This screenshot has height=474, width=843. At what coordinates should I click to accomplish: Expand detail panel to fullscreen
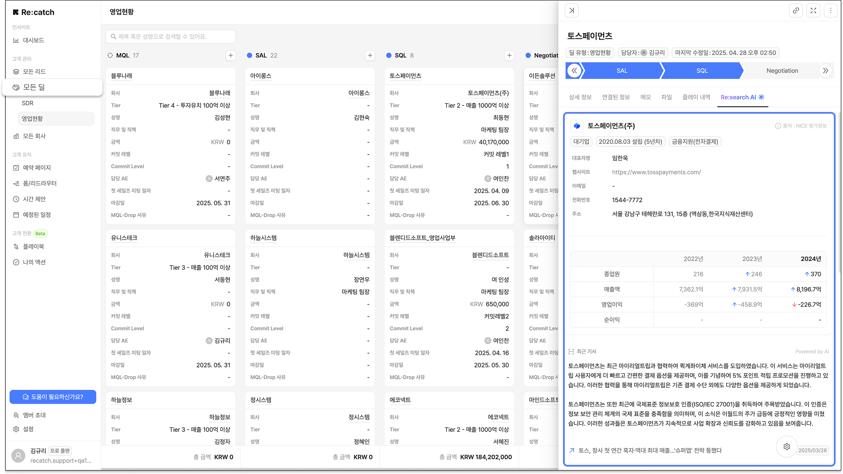coord(813,10)
